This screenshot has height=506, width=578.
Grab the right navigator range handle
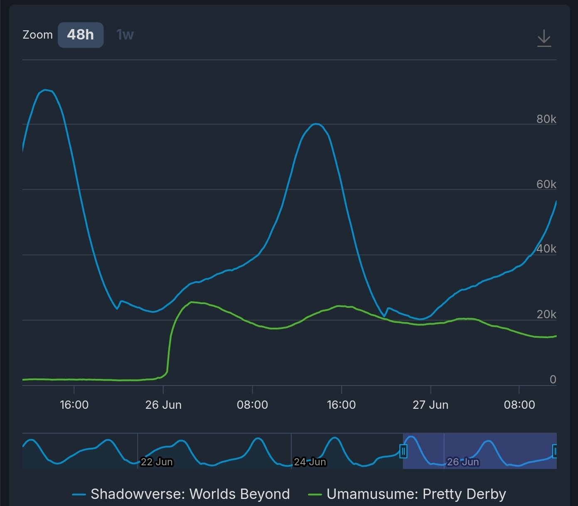coord(554,451)
